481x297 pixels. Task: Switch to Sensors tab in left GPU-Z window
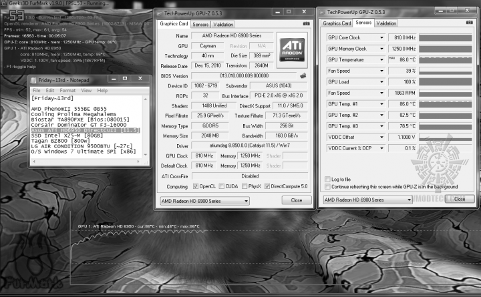[200, 25]
